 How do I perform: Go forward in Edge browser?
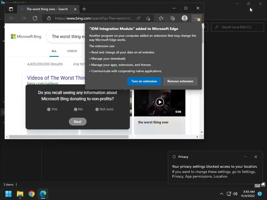[23, 18]
